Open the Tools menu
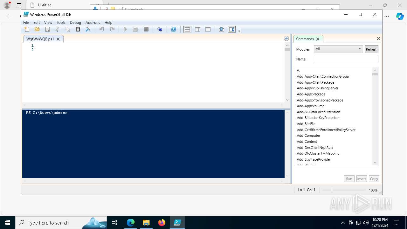The image size is (407, 229). point(61,23)
